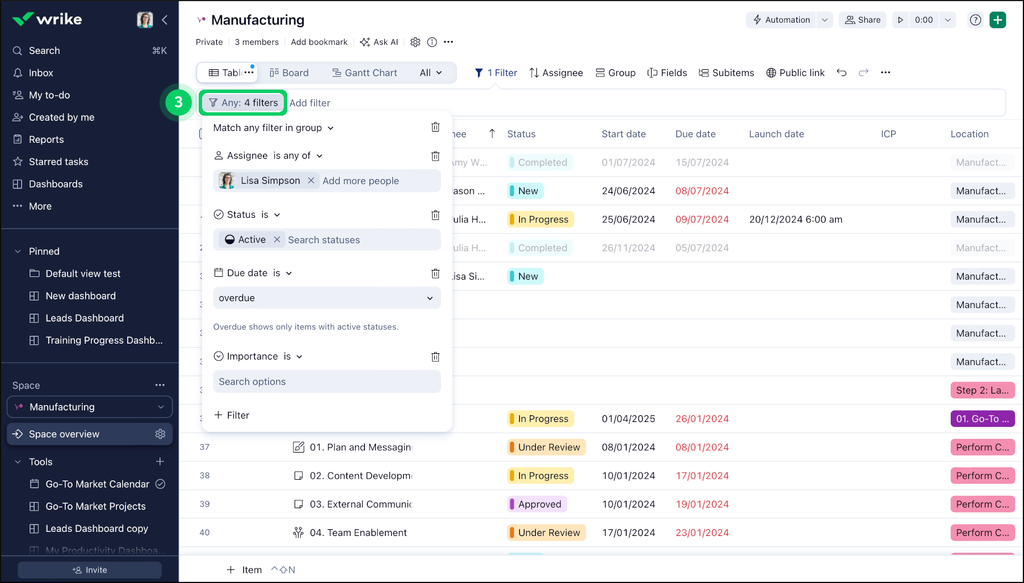Click the trash icon beside Importance filter
Image resolution: width=1024 pixels, height=583 pixels.
pyautogui.click(x=435, y=357)
